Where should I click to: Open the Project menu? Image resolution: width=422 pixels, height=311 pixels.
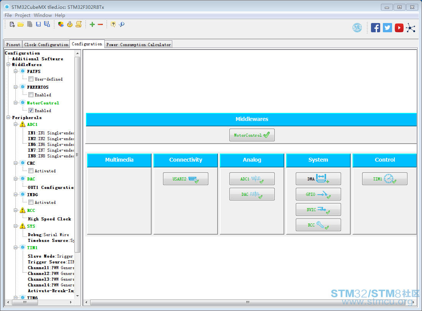[23, 15]
